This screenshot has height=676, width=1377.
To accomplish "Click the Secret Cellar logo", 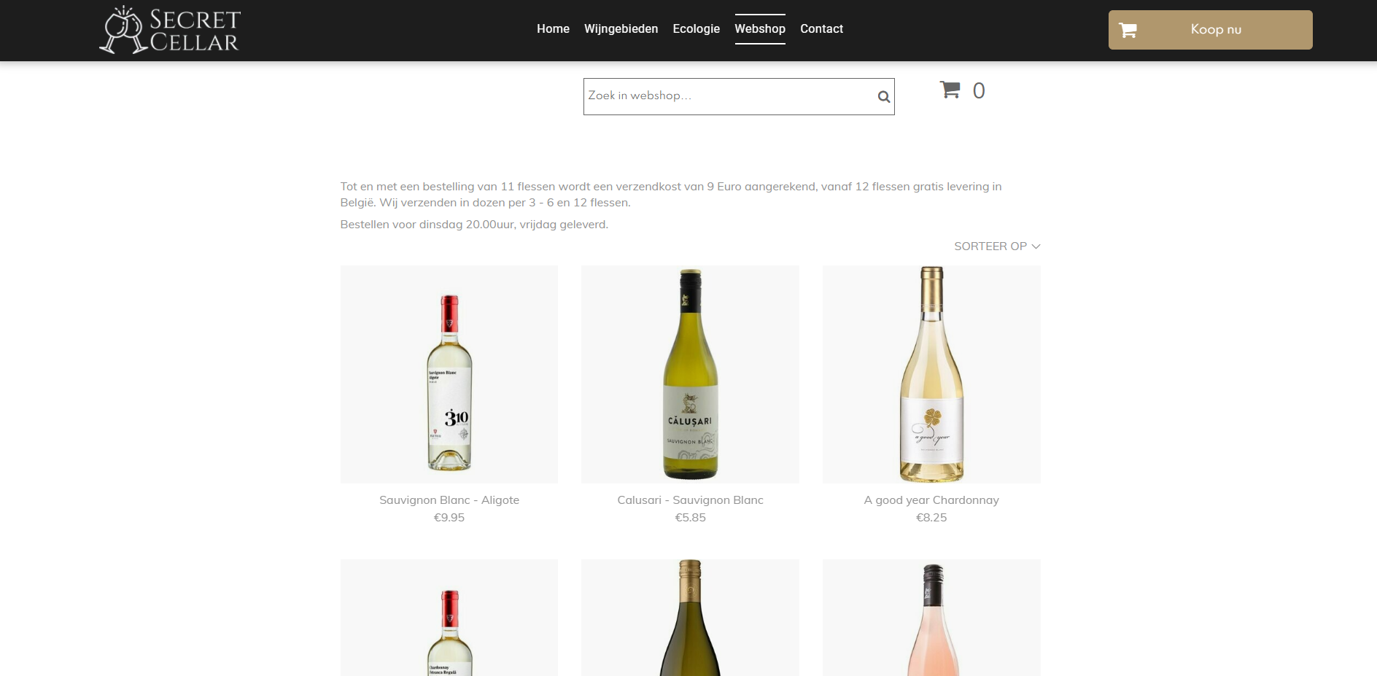I will point(170,30).
